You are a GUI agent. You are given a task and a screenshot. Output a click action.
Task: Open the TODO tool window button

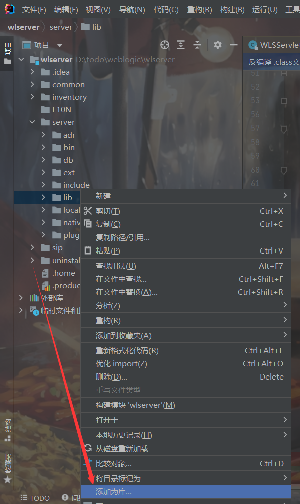(35, 498)
